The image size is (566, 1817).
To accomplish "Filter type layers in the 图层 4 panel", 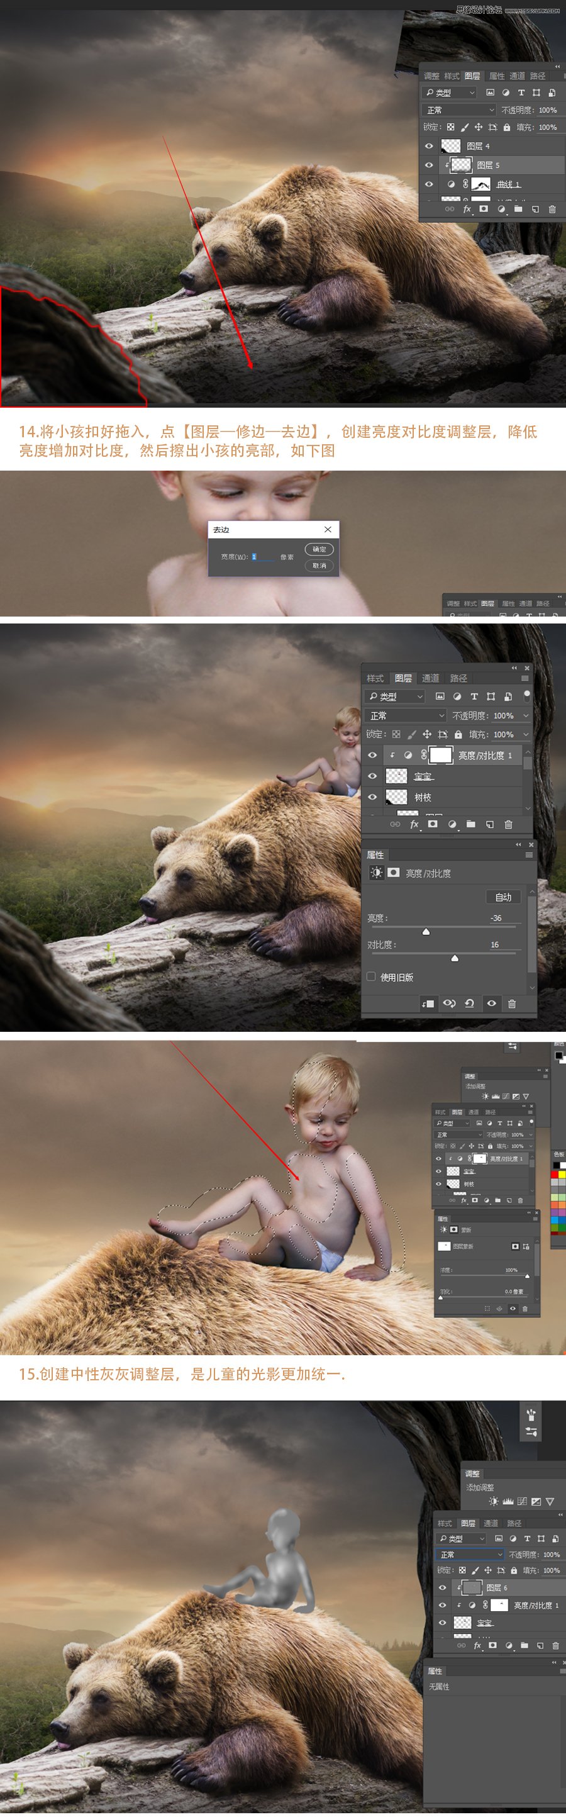I will click(x=521, y=92).
